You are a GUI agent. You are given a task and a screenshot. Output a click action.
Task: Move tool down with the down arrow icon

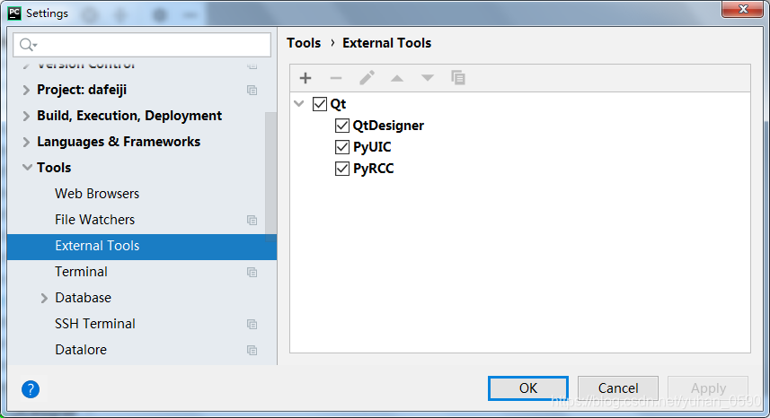coord(428,78)
